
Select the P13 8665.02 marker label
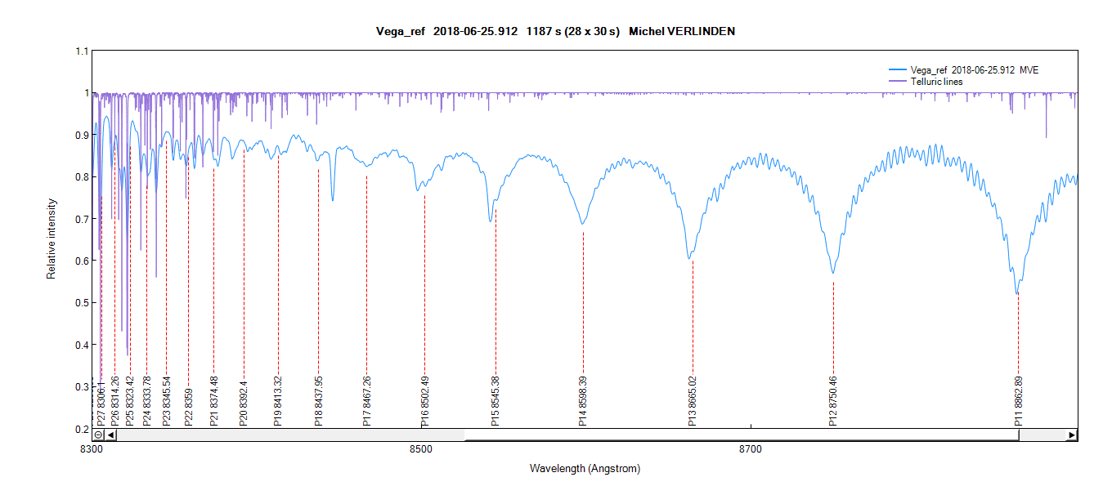(693, 401)
